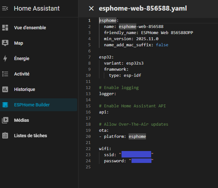Click the Listes de tâches clipboard icon
Viewport: 218px width, 188px height.
tap(5, 136)
